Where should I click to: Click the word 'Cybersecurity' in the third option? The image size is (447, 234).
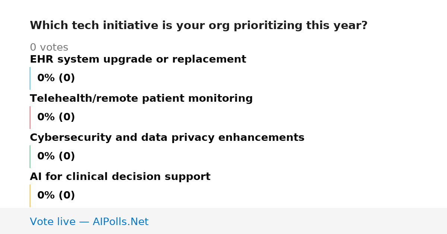(x=71, y=138)
